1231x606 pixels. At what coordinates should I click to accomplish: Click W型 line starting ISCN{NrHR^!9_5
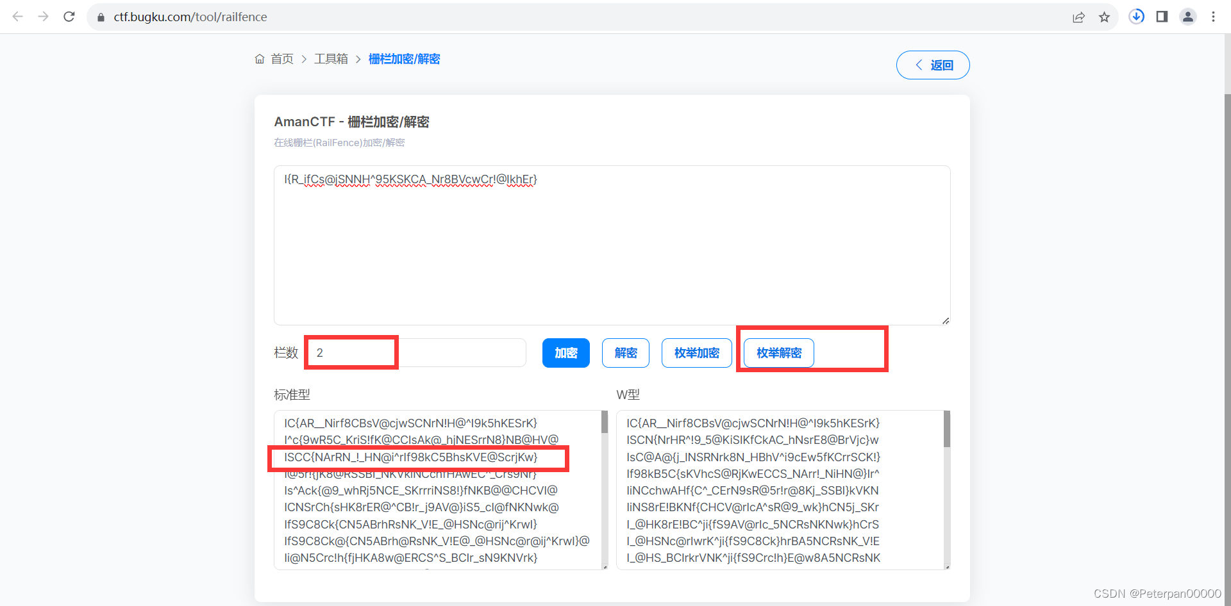tap(753, 440)
